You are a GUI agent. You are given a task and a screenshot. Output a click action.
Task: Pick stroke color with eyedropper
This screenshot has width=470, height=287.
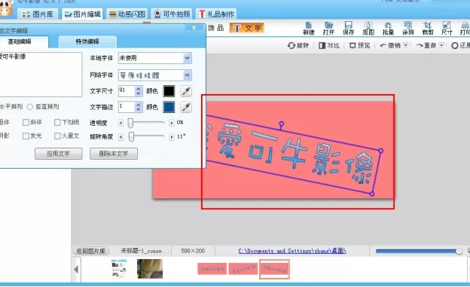pos(186,107)
